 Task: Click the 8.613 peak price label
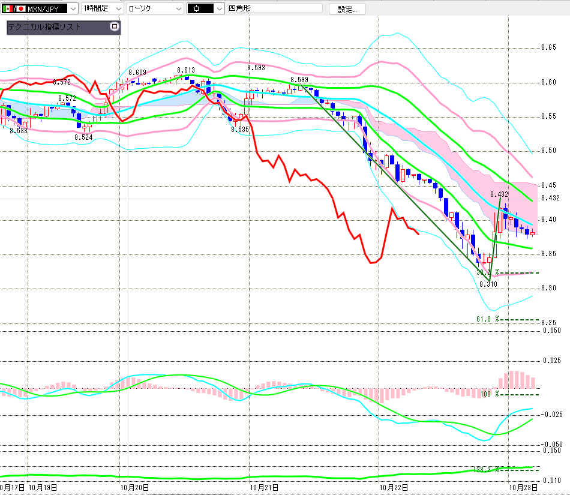(x=186, y=70)
